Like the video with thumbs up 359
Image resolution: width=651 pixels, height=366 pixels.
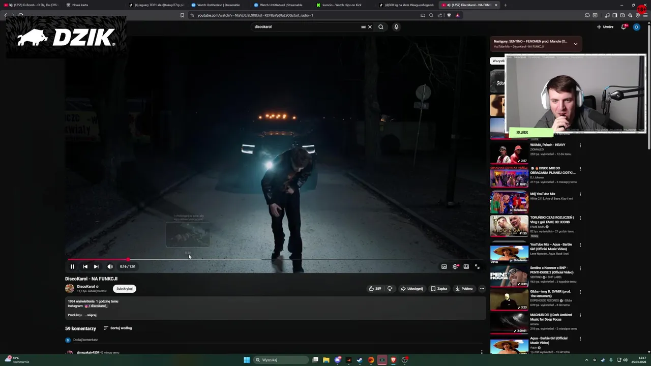(x=375, y=289)
